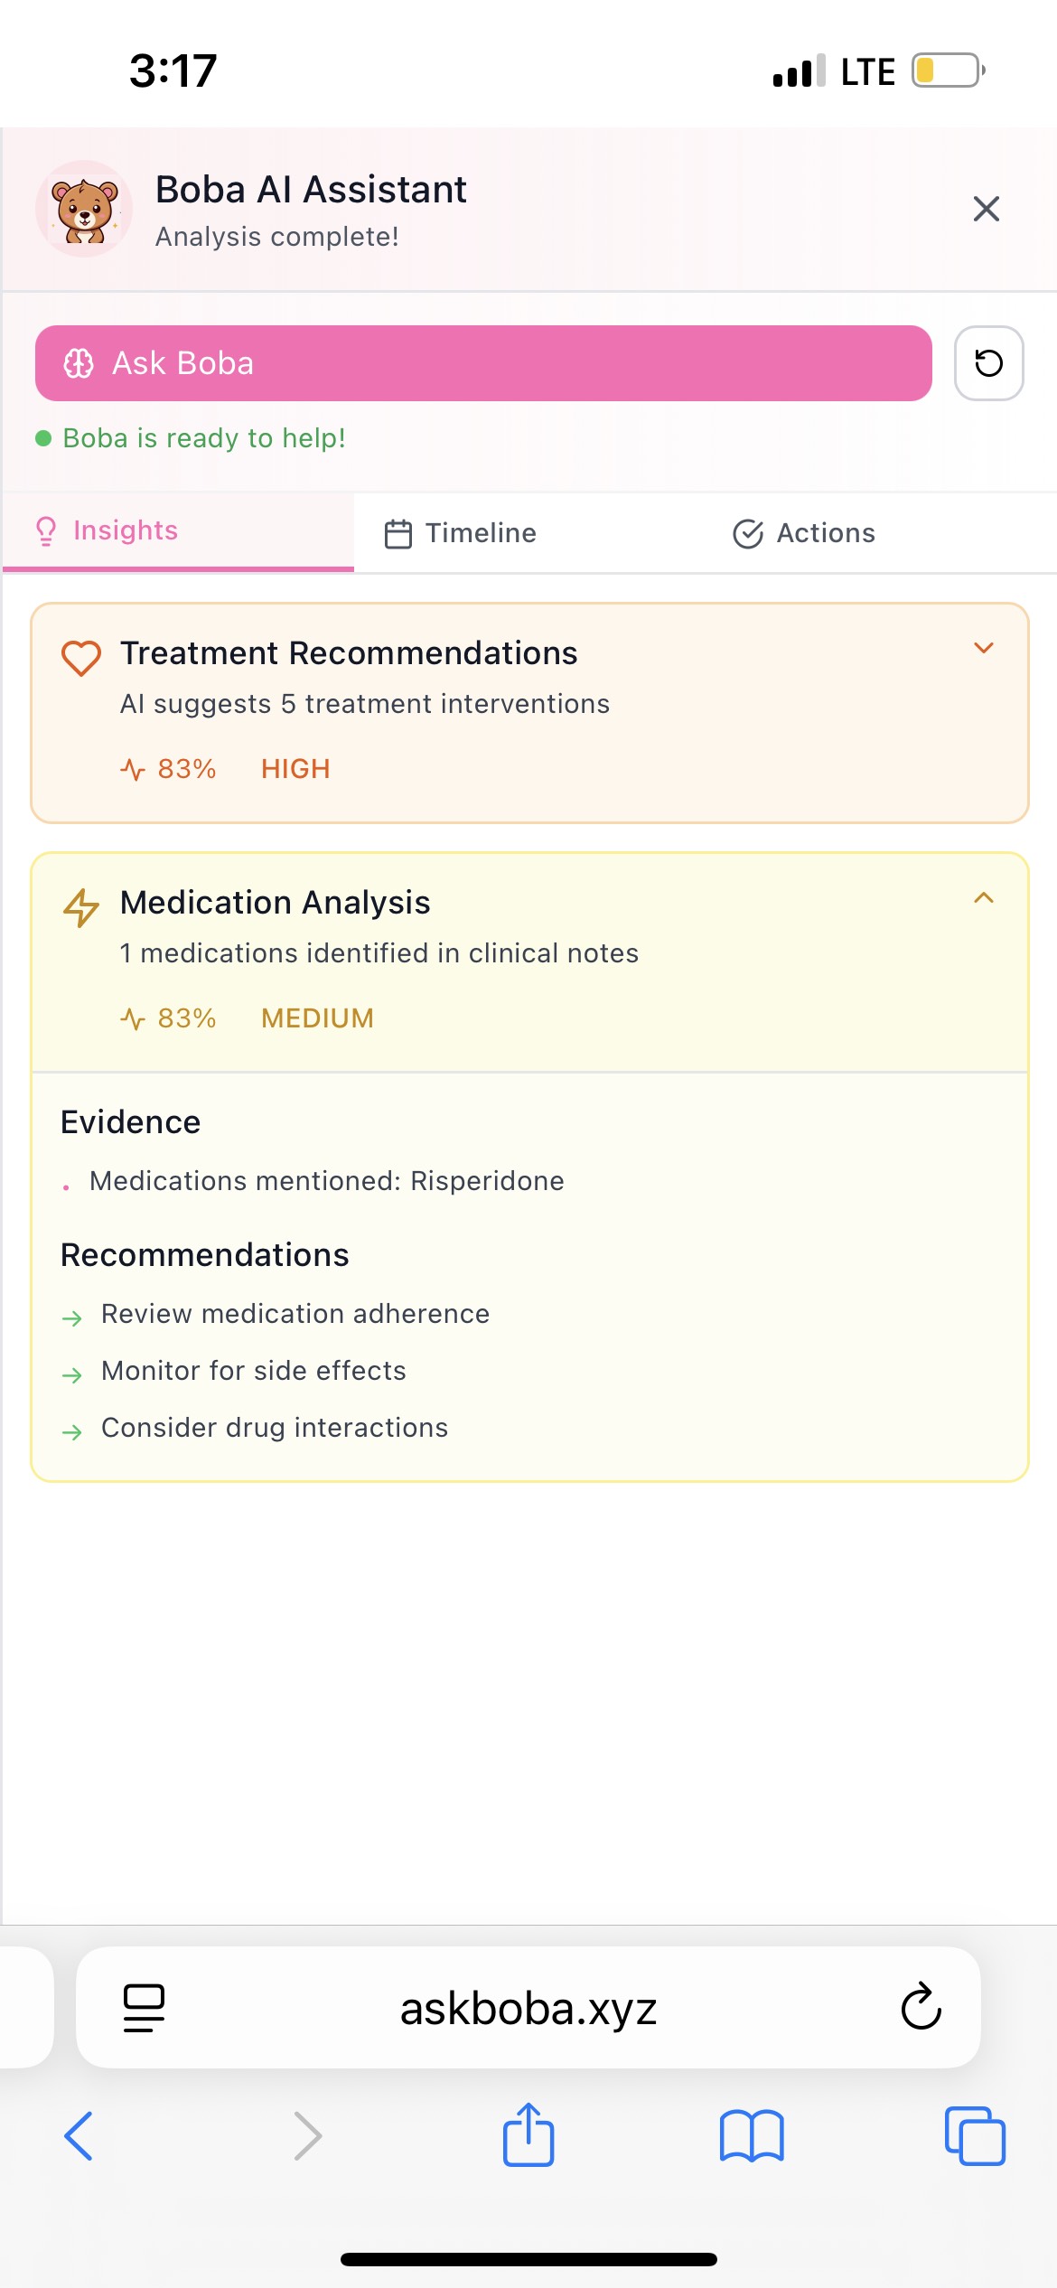Tap Review medication adherence recommendation
Viewport: 1057px width, 2288px height.
[295, 1314]
